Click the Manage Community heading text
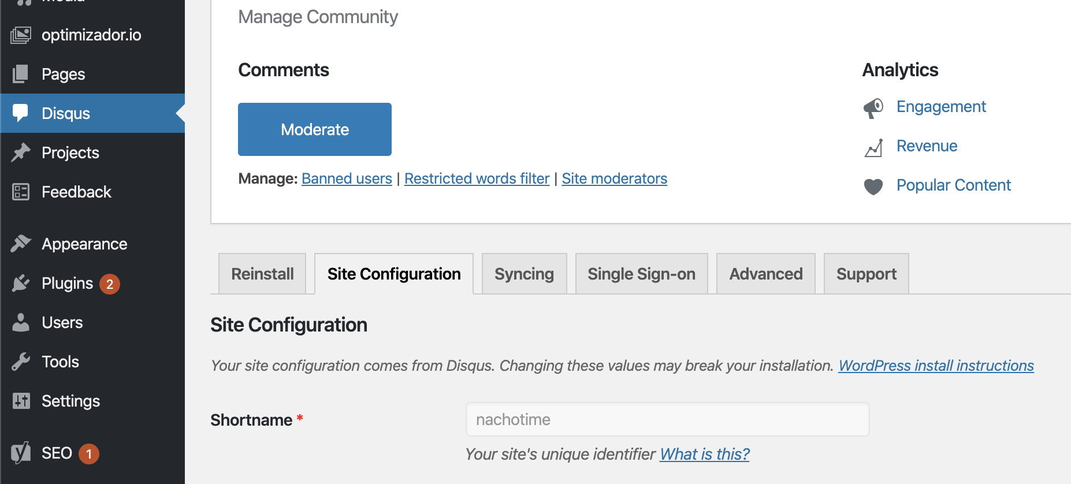This screenshot has height=484, width=1071. pos(318,17)
